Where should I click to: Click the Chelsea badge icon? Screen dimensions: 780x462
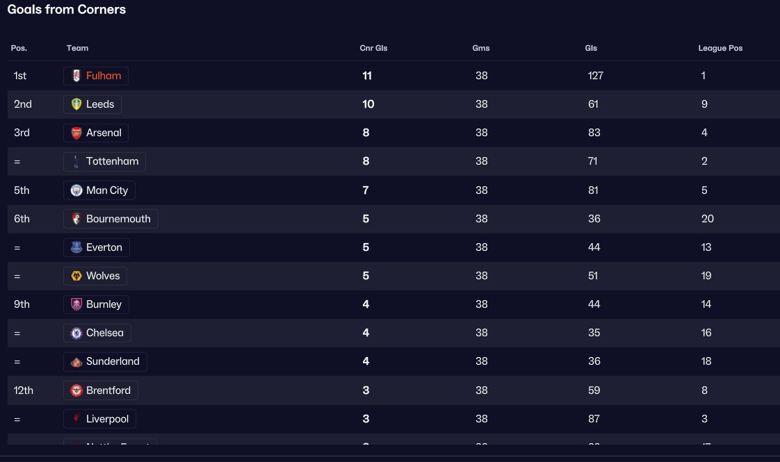click(76, 333)
